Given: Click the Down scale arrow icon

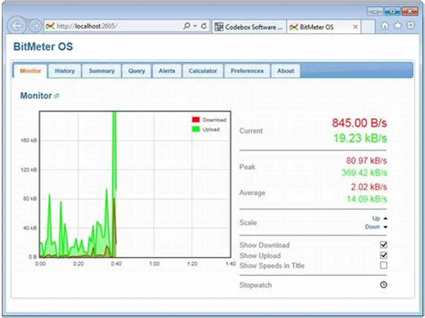Looking at the screenshot, I should pos(385,227).
